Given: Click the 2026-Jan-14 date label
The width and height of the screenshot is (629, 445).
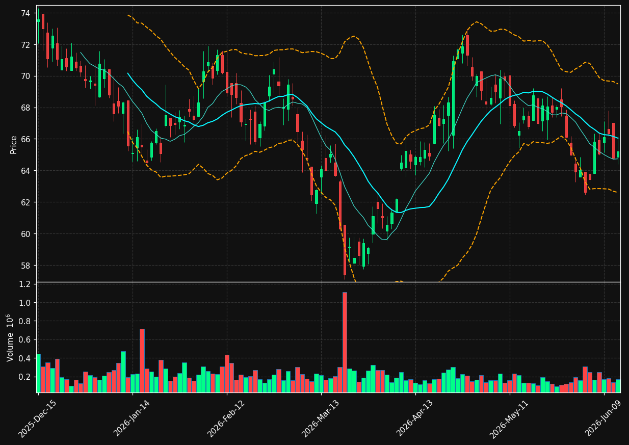Looking at the screenshot, I should pyautogui.click(x=132, y=418).
